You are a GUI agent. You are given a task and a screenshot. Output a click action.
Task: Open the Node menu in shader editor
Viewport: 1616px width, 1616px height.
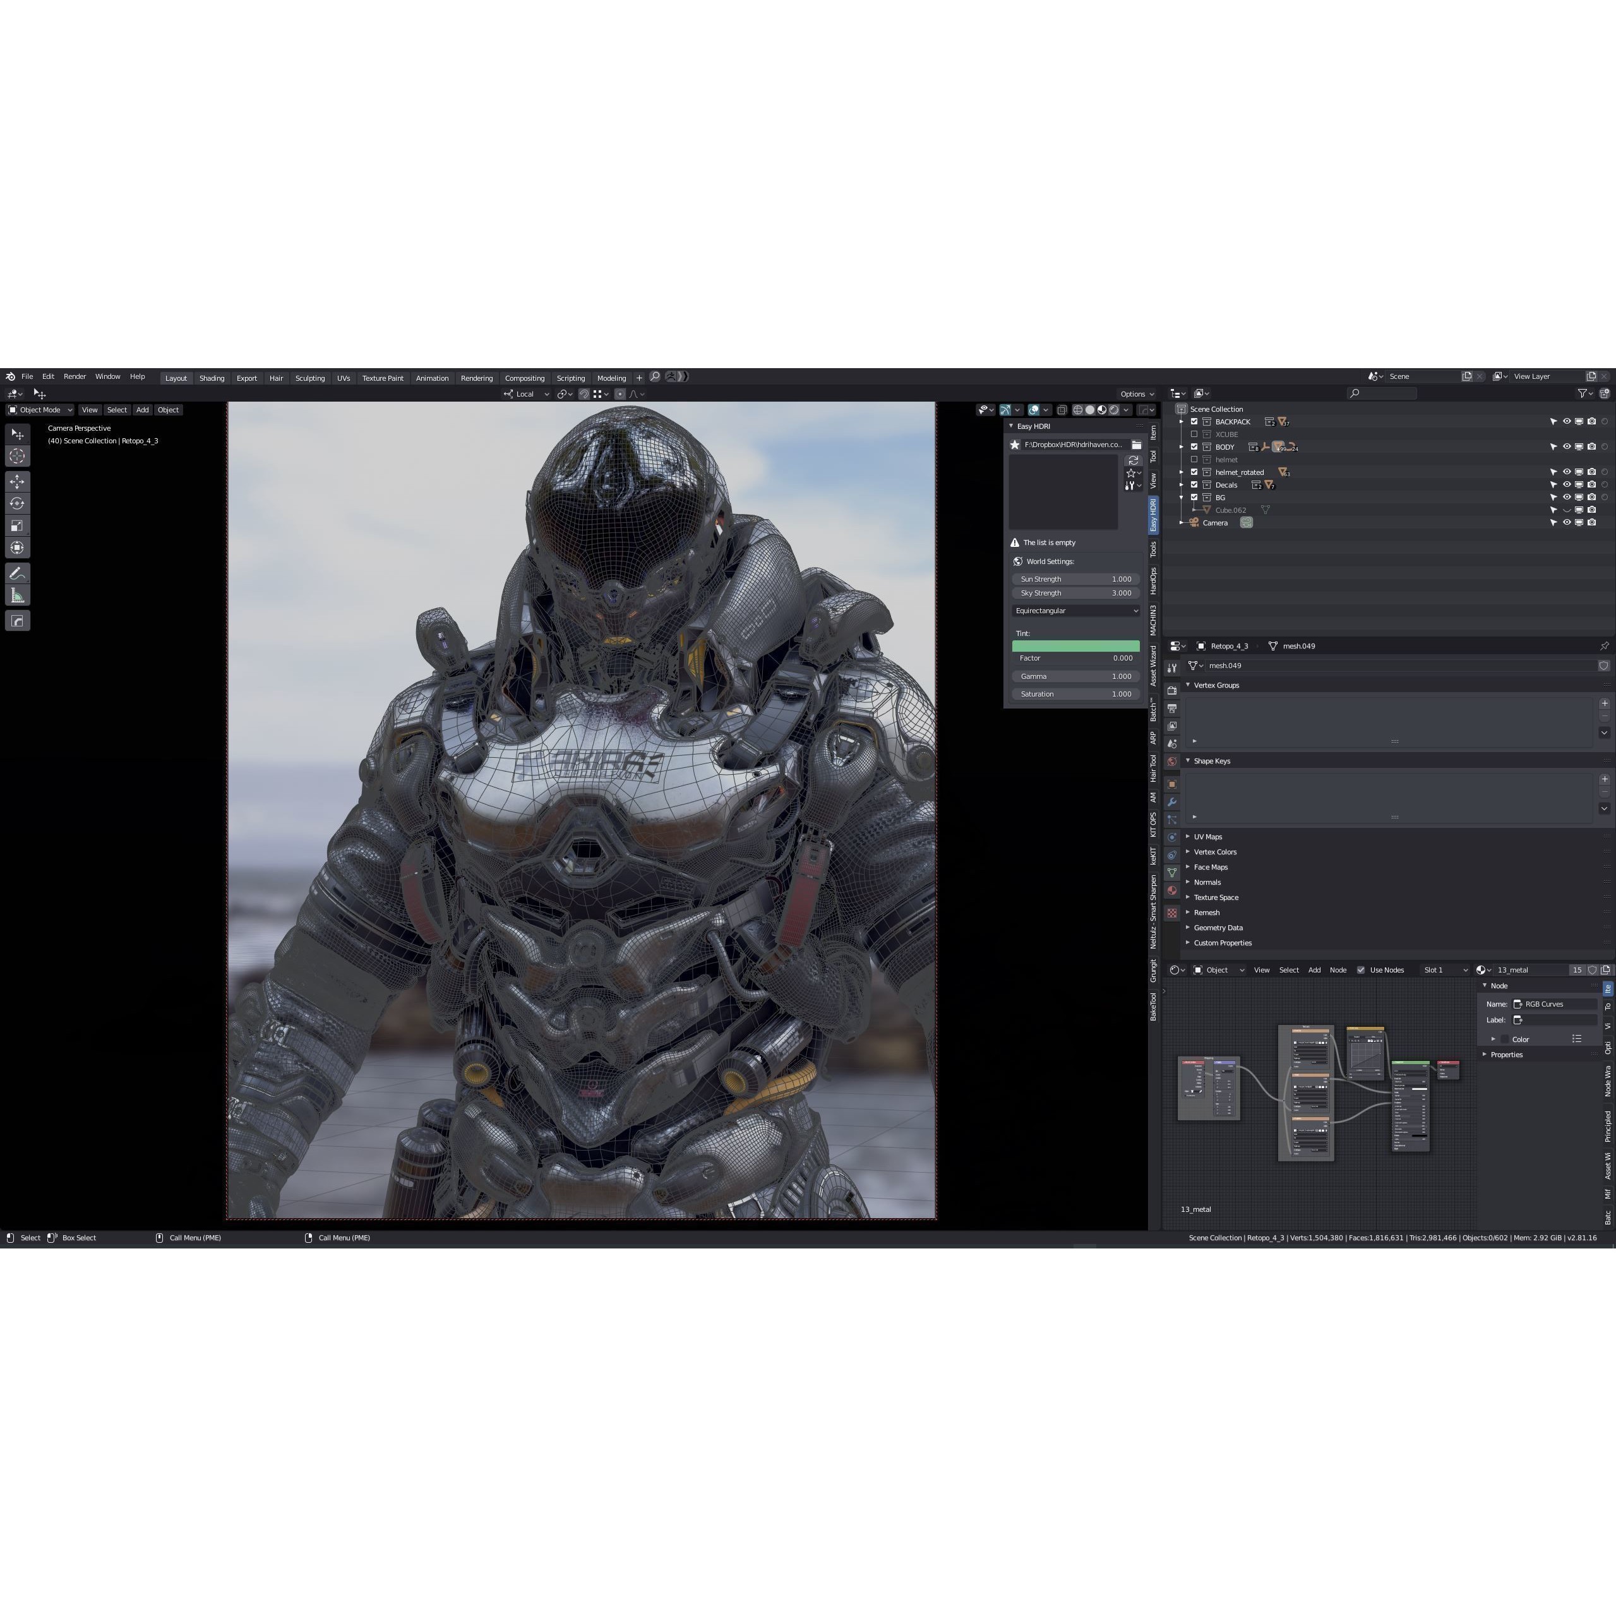[x=1338, y=969]
